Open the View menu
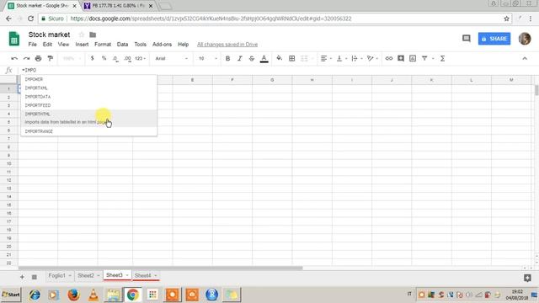The width and height of the screenshot is (539, 303). click(x=63, y=45)
